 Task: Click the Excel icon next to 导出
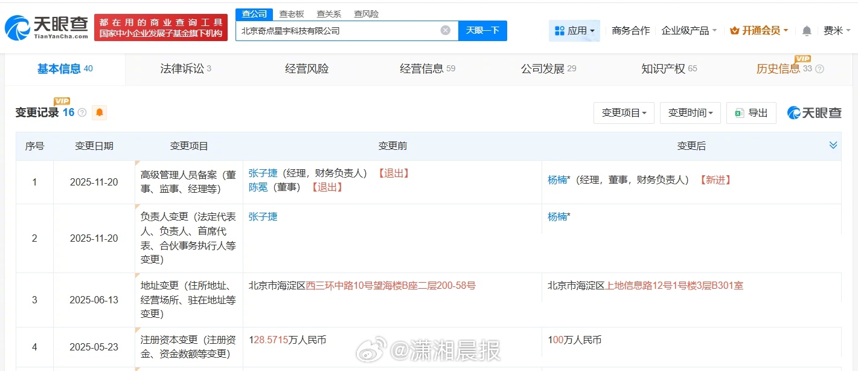pos(740,112)
